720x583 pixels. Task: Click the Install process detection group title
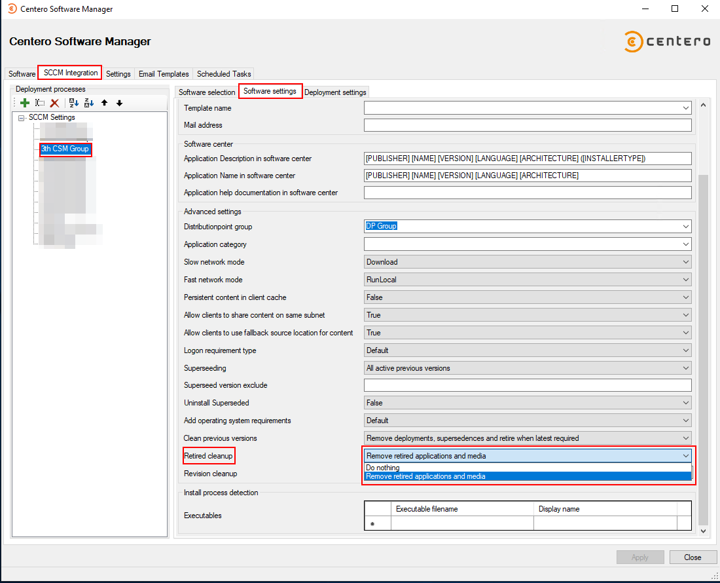[x=221, y=493]
